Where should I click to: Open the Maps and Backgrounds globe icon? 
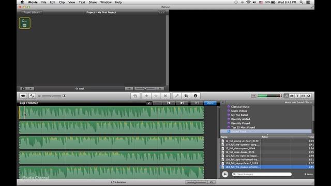[309, 96]
